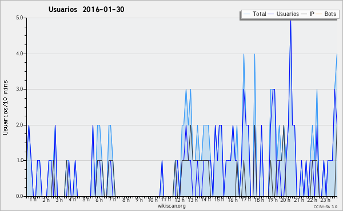Click the Usuarios/10 mins axis label

pos(5,107)
